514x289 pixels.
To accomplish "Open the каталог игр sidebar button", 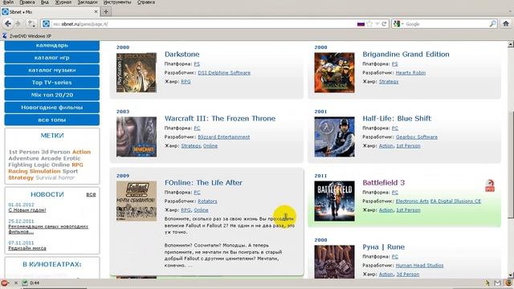I will pos(51,58).
